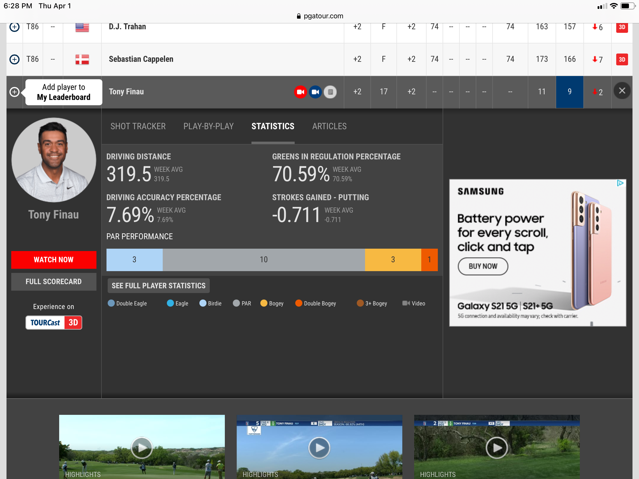
Task: Expand the D.J. Trahan player row
Action: 127,27
